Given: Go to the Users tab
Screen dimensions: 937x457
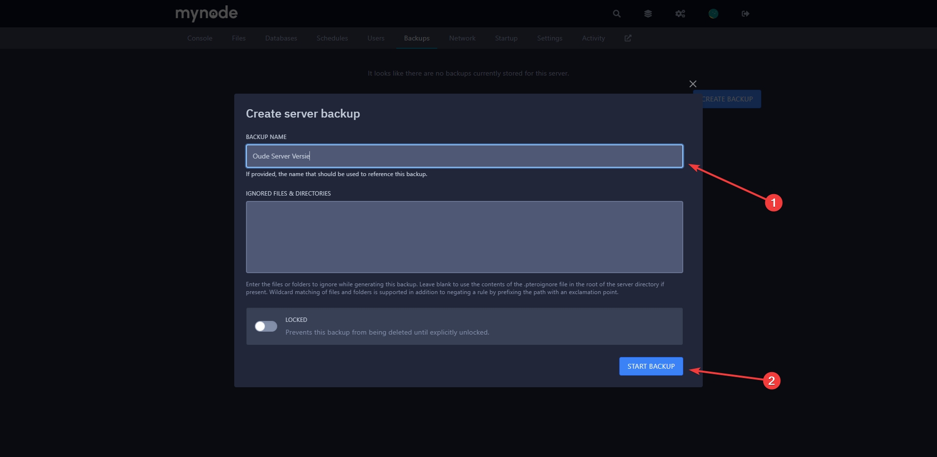Looking at the screenshot, I should tap(376, 38).
